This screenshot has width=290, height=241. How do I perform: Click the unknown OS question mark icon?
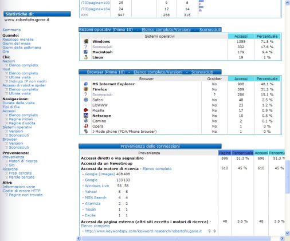coord(86,46)
